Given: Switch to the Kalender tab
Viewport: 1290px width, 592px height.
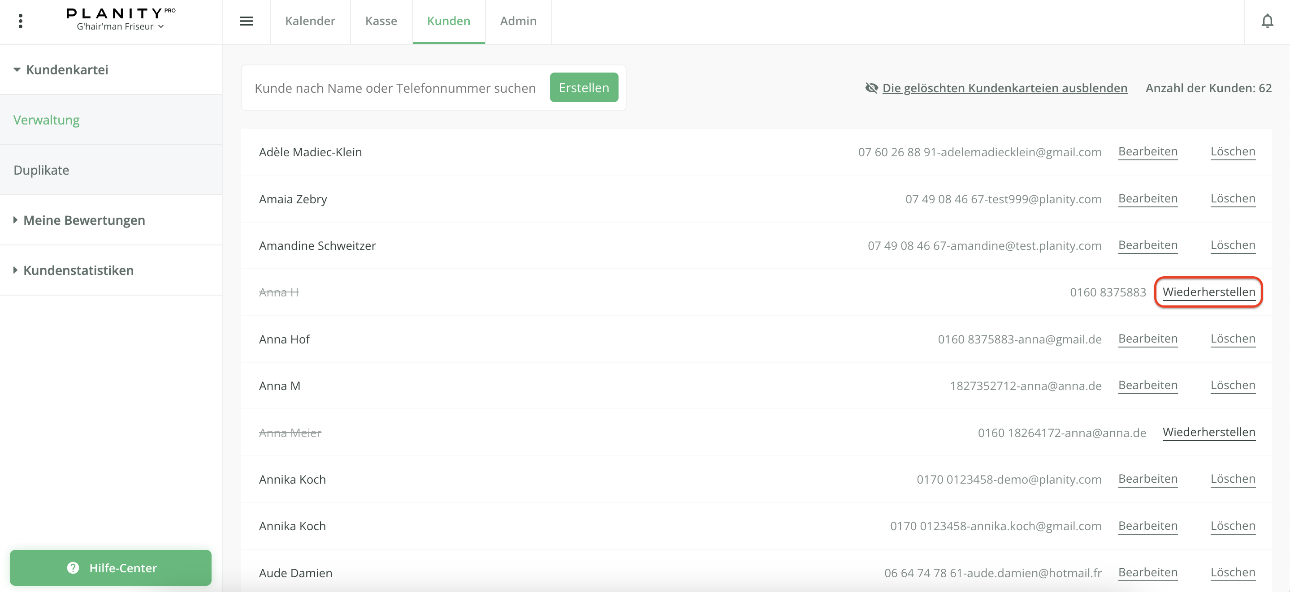Looking at the screenshot, I should tap(310, 21).
